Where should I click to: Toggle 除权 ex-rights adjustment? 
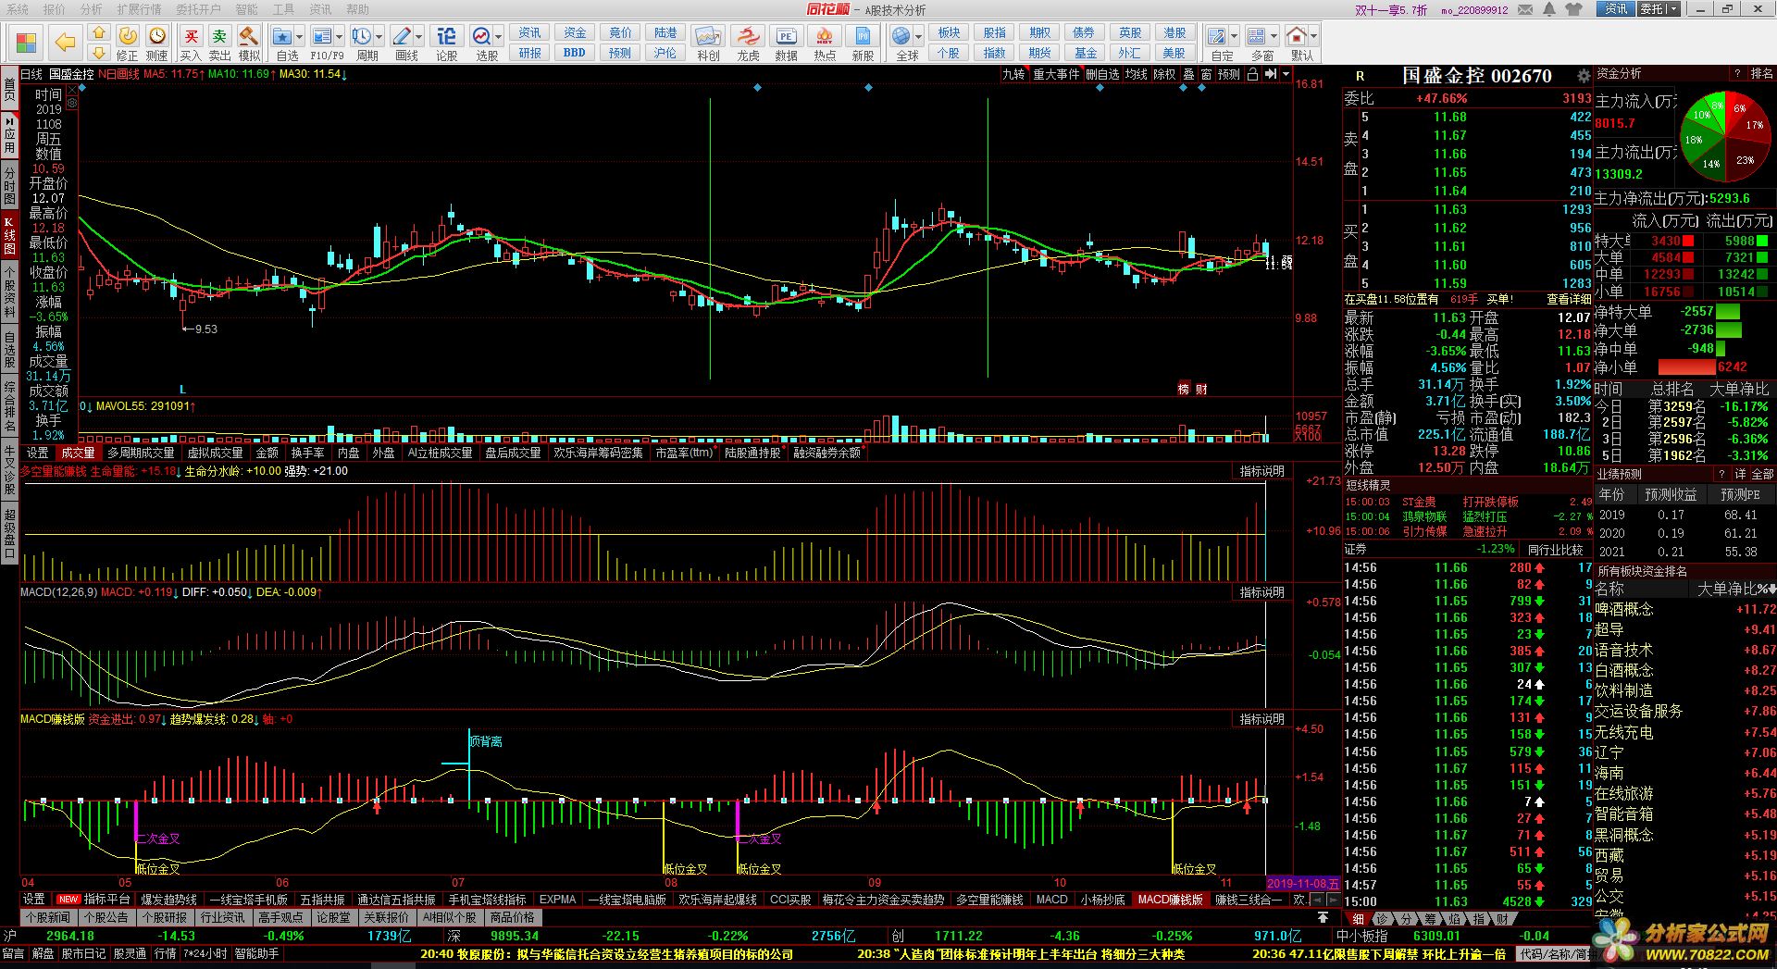point(1164,74)
